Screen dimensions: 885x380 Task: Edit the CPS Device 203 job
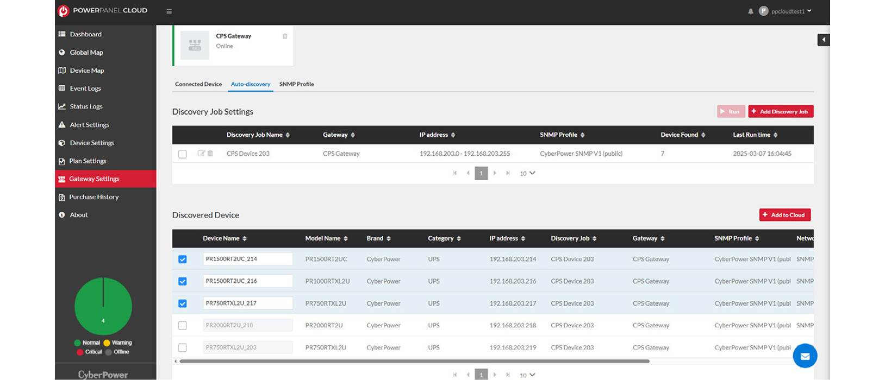click(201, 154)
